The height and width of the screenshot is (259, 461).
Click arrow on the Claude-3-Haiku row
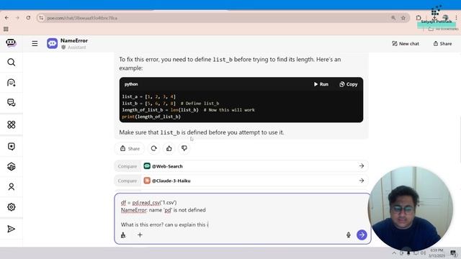click(x=362, y=181)
